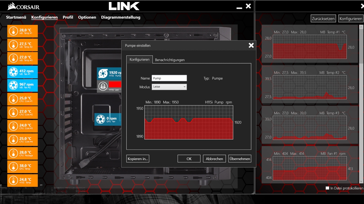
Task: Click the Kopieren in... button
Action: pyautogui.click(x=138, y=159)
